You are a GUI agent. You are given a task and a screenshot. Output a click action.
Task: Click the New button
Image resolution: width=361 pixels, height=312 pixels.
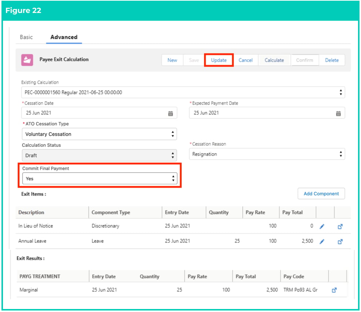click(172, 60)
